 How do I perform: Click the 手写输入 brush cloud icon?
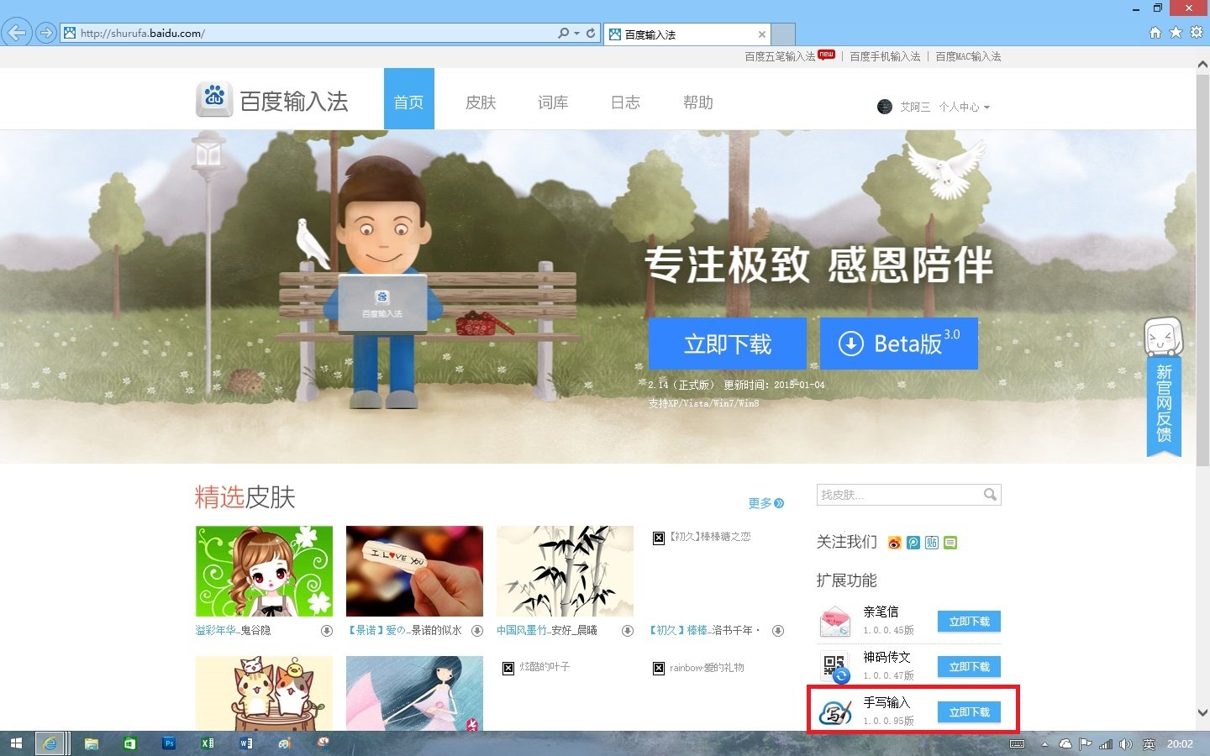835,712
